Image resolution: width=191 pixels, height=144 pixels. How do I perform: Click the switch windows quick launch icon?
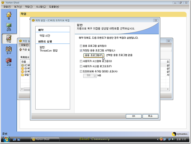coord(19,139)
